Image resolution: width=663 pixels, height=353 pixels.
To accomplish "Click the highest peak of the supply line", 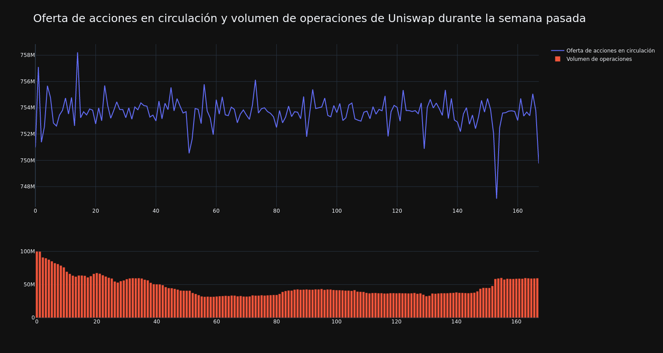I will pyautogui.click(x=77, y=53).
